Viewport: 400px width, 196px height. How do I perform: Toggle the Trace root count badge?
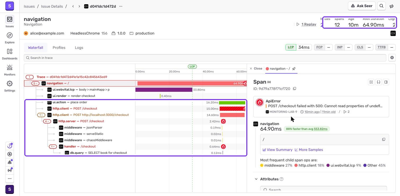[29, 77]
